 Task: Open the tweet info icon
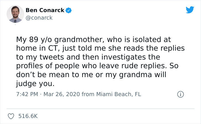pos(181,94)
